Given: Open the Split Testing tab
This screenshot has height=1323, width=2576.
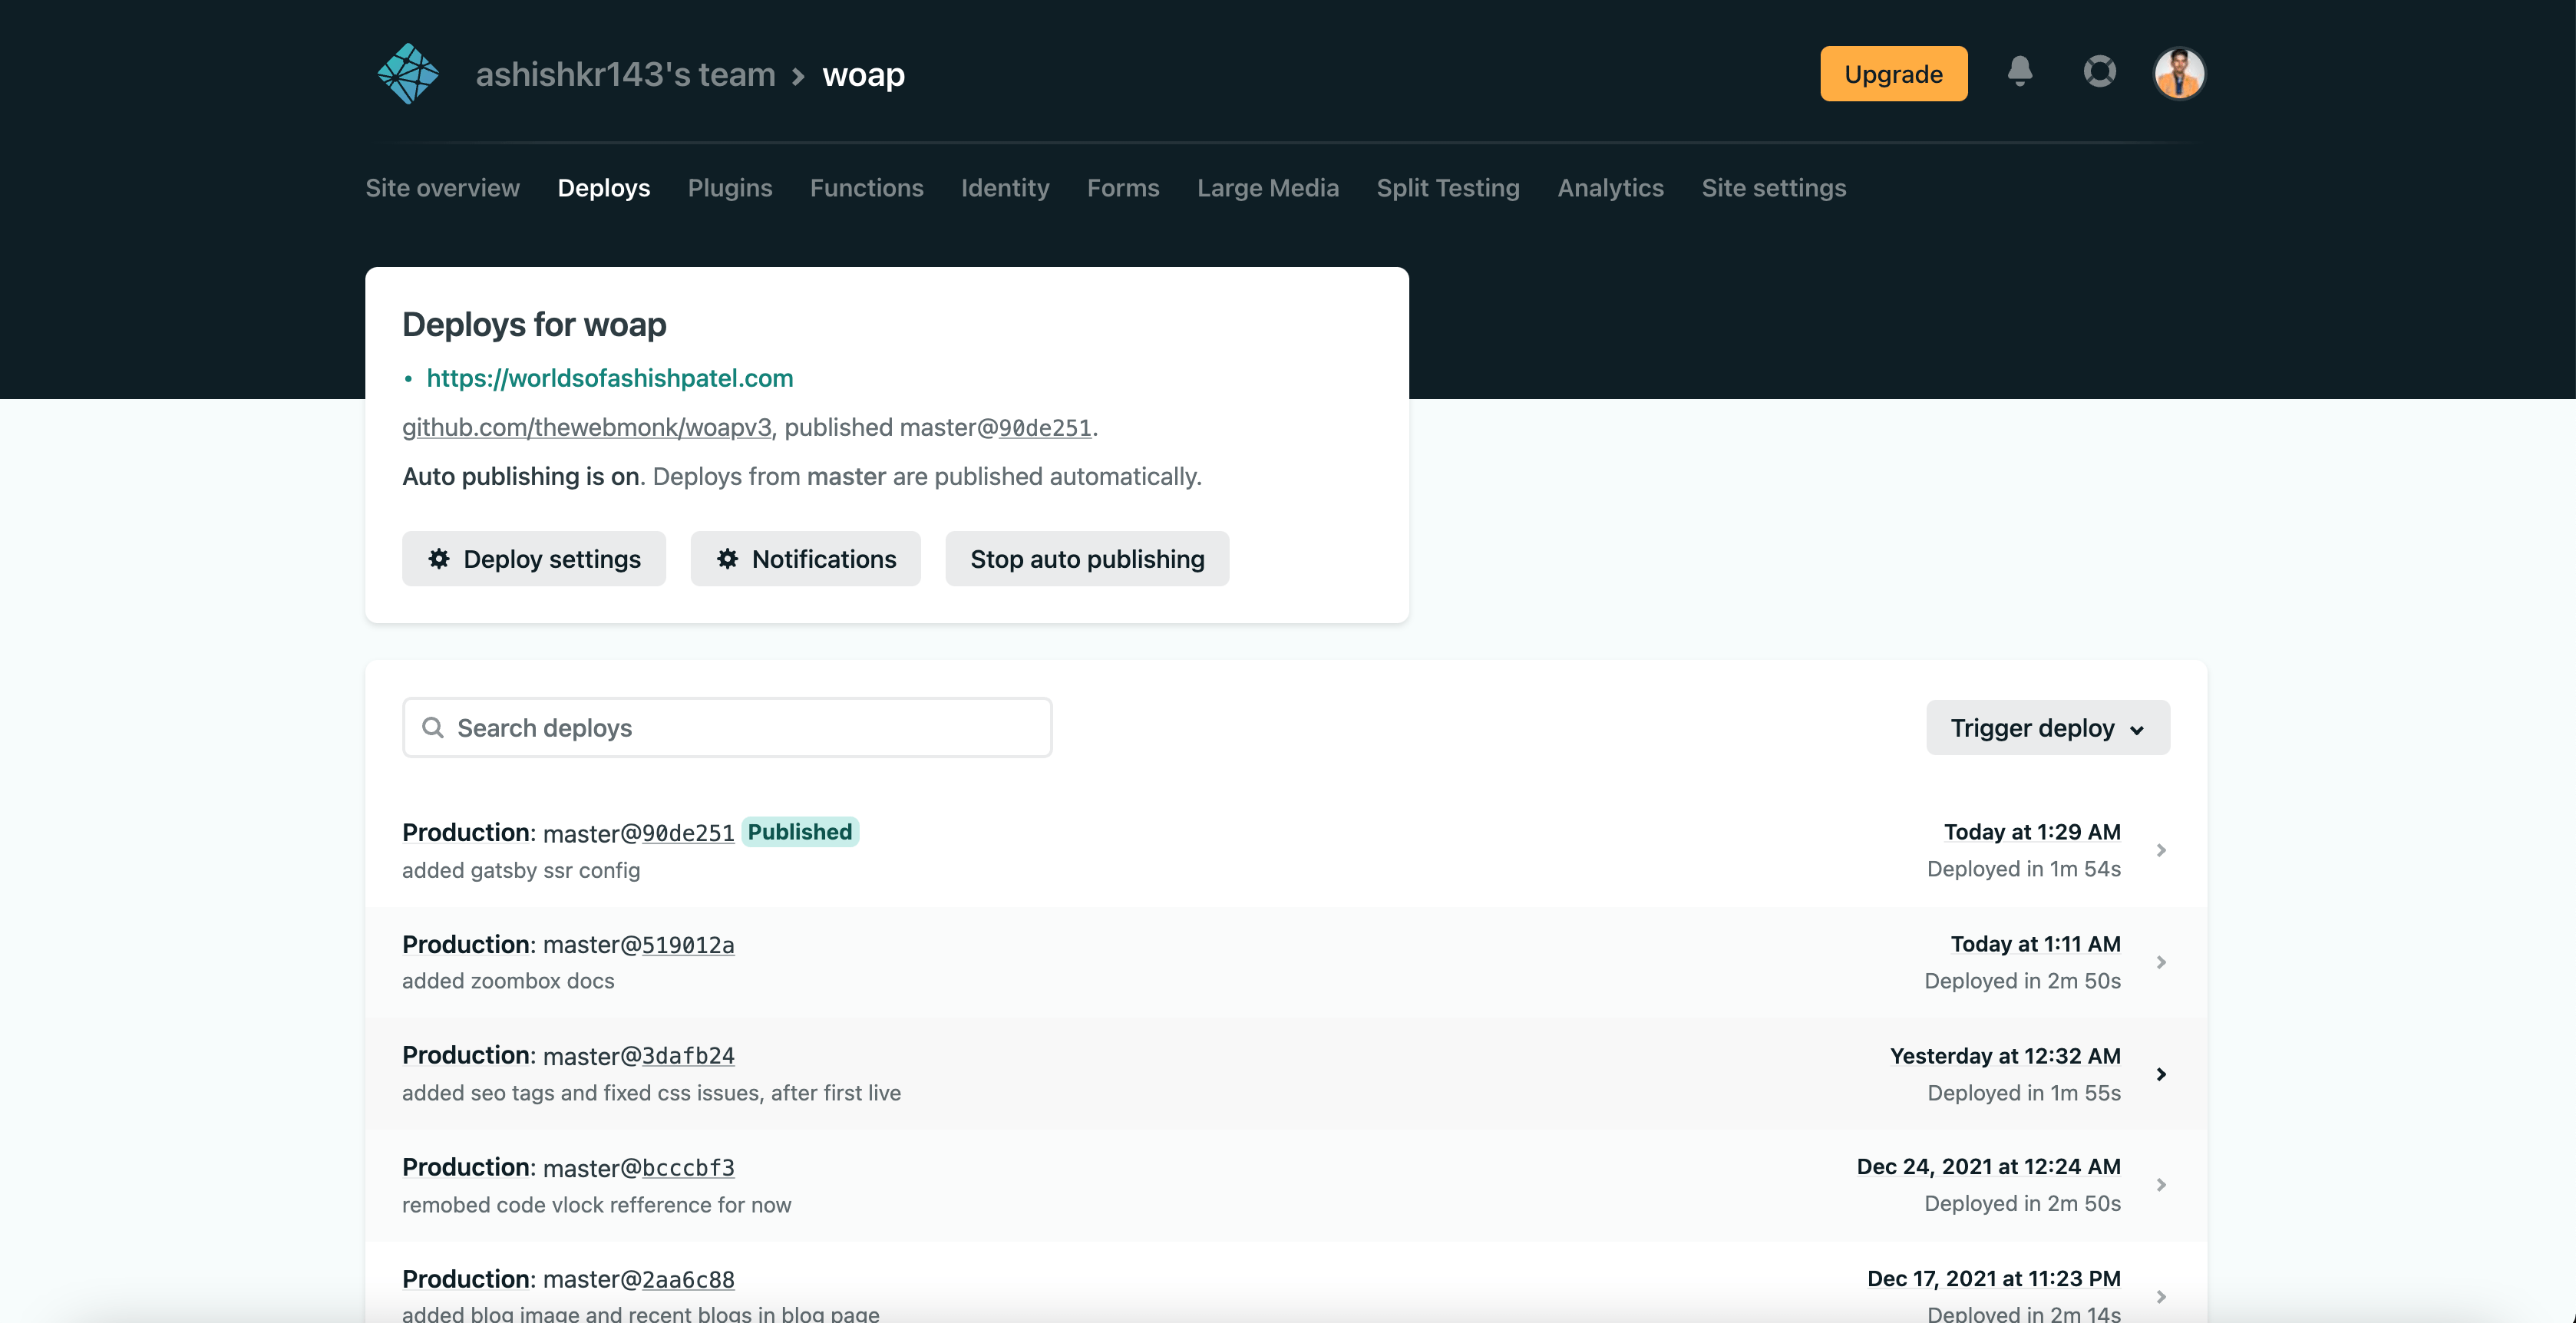Looking at the screenshot, I should [x=1447, y=188].
